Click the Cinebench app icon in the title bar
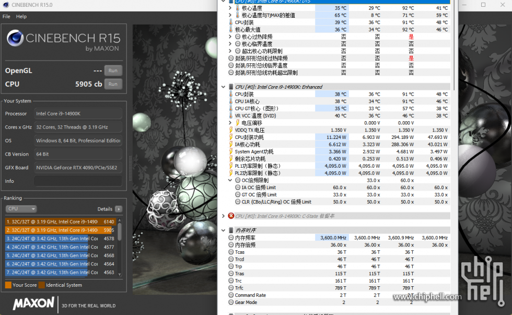The height and width of the screenshot is (315, 512). click(x=6, y=5)
